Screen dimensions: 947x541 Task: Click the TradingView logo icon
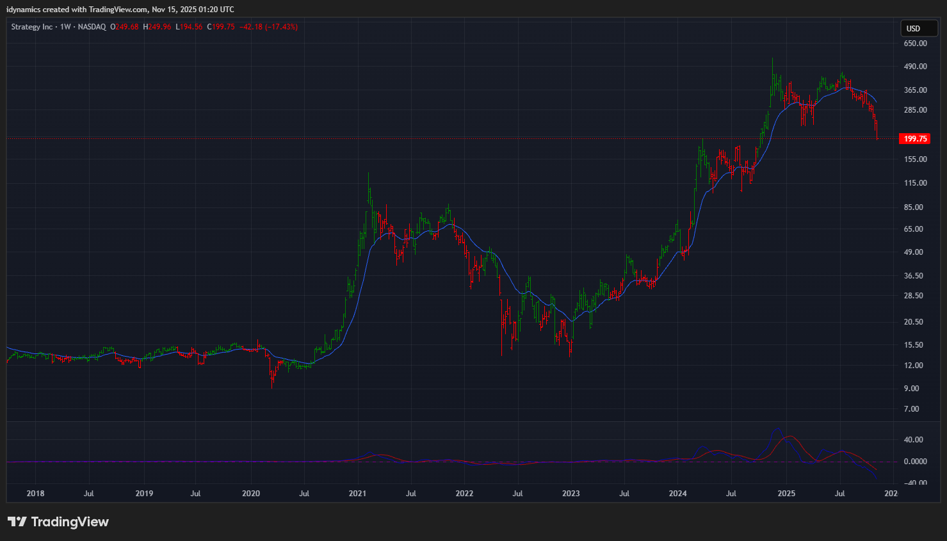17,522
